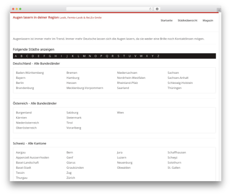Filter cities by letter K
This screenshot has height=195, width=231.
click(x=73, y=56)
